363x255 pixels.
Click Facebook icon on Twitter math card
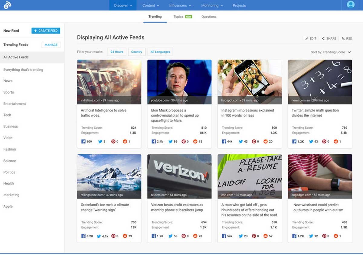[x=294, y=141]
